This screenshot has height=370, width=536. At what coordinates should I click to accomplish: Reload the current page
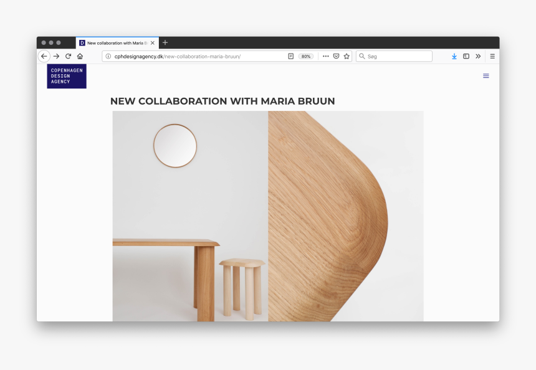[x=69, y=56]
